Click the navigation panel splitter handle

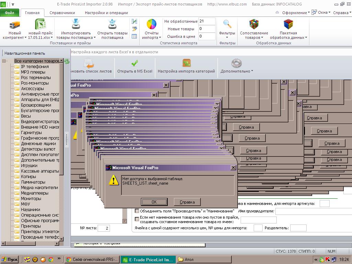[67, 140]
